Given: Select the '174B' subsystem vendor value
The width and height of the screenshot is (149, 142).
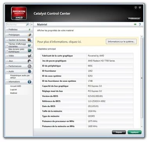Looking at the screenshot, I should [90, 81].
